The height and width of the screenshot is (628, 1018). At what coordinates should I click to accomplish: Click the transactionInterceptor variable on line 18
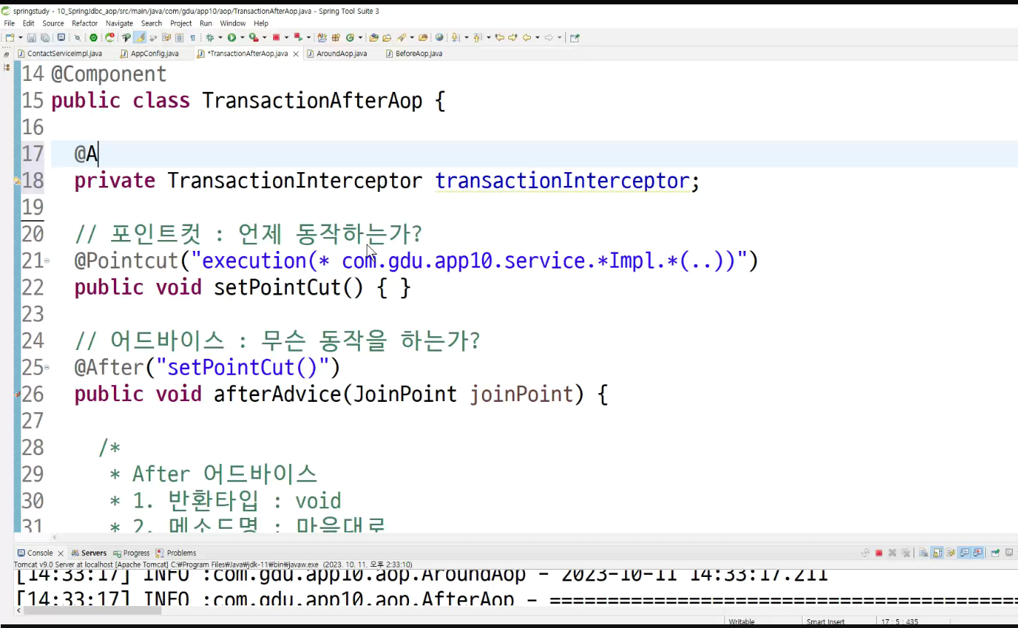(x=562, y=180)
